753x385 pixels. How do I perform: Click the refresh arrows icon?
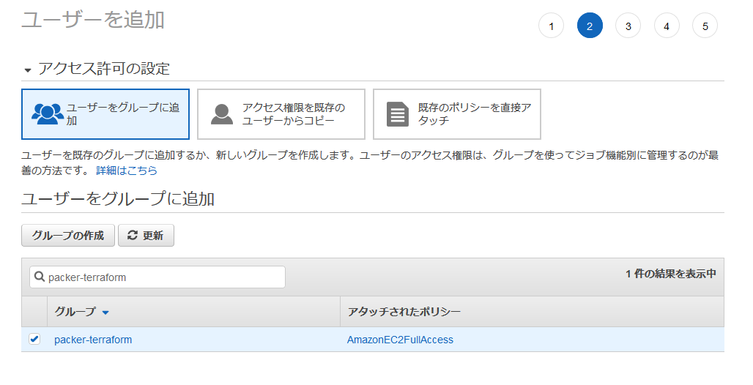tap(133, 236)
